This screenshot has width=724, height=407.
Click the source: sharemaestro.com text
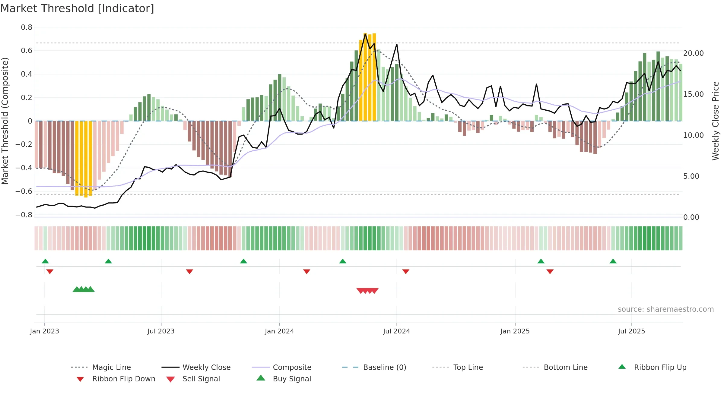(x=666, y=309)
